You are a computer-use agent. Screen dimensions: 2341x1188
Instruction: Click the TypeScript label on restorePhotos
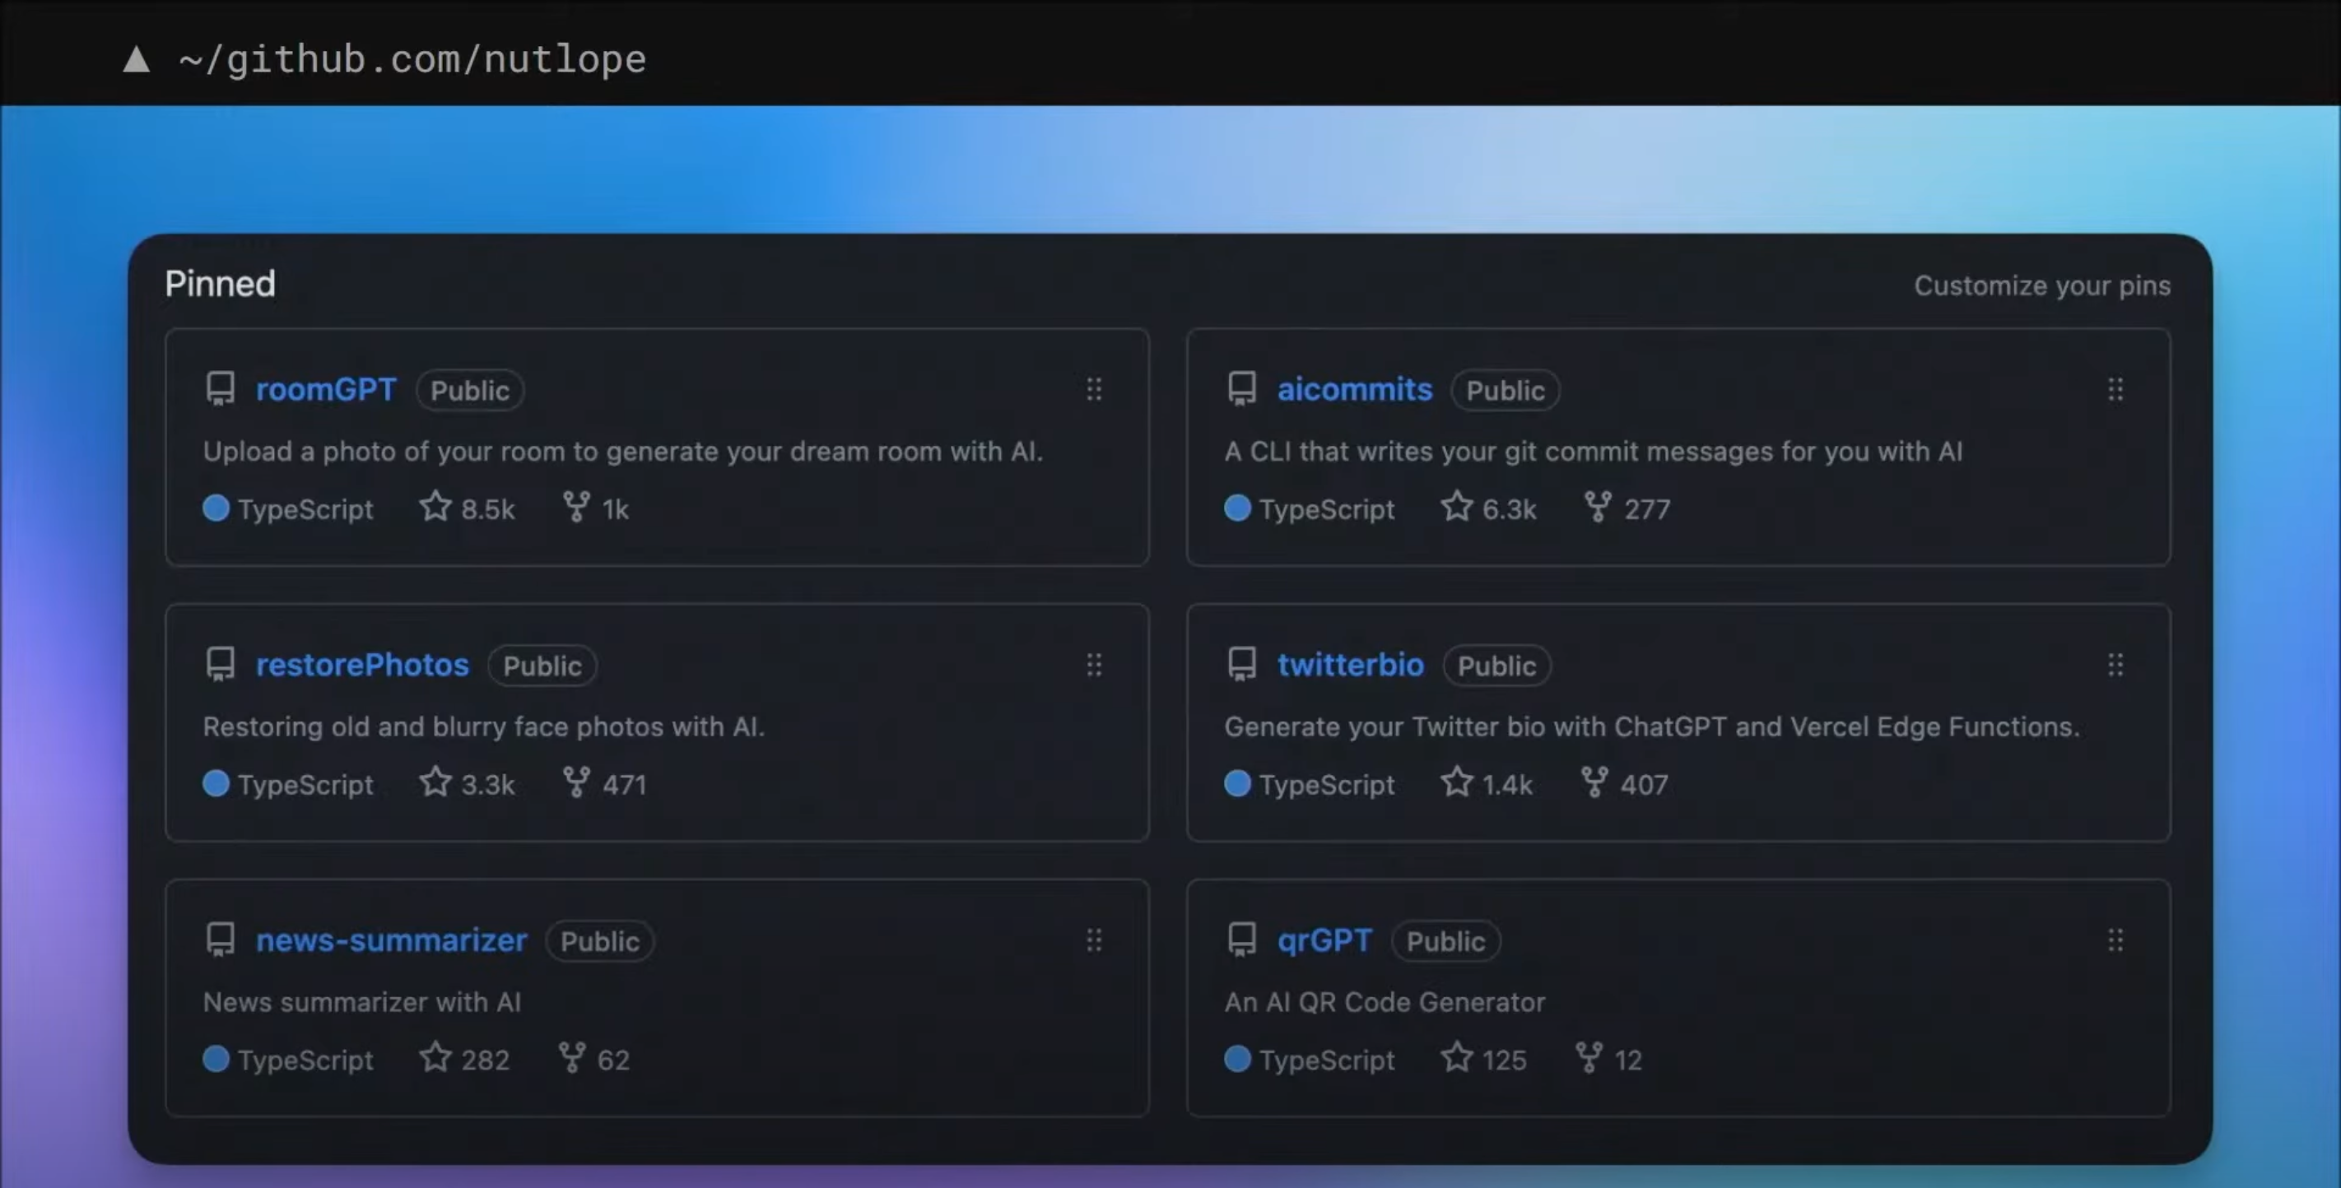pos(305,785)
